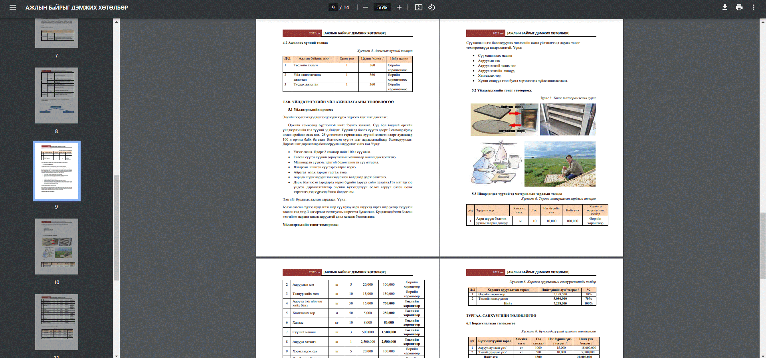Click the heading 'ЗУРГАА. САНХҮҮГИЙН ТӨЛӨВЛӨГӨӨ'

tap(501, 316)
